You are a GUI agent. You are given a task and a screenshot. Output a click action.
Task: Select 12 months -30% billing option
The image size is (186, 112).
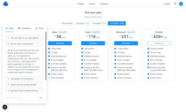pos(117,23)
